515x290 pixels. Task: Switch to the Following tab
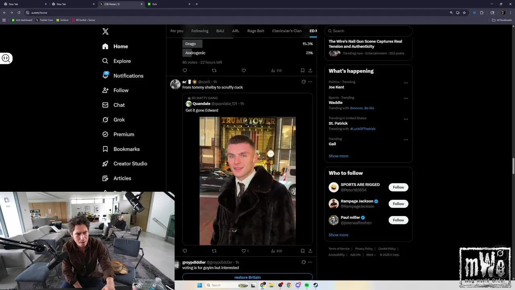point(200,31)
